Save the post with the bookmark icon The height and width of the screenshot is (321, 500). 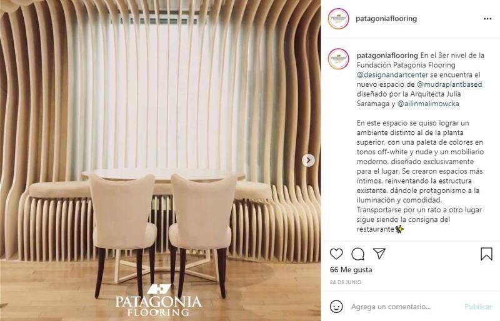point(486,254)
